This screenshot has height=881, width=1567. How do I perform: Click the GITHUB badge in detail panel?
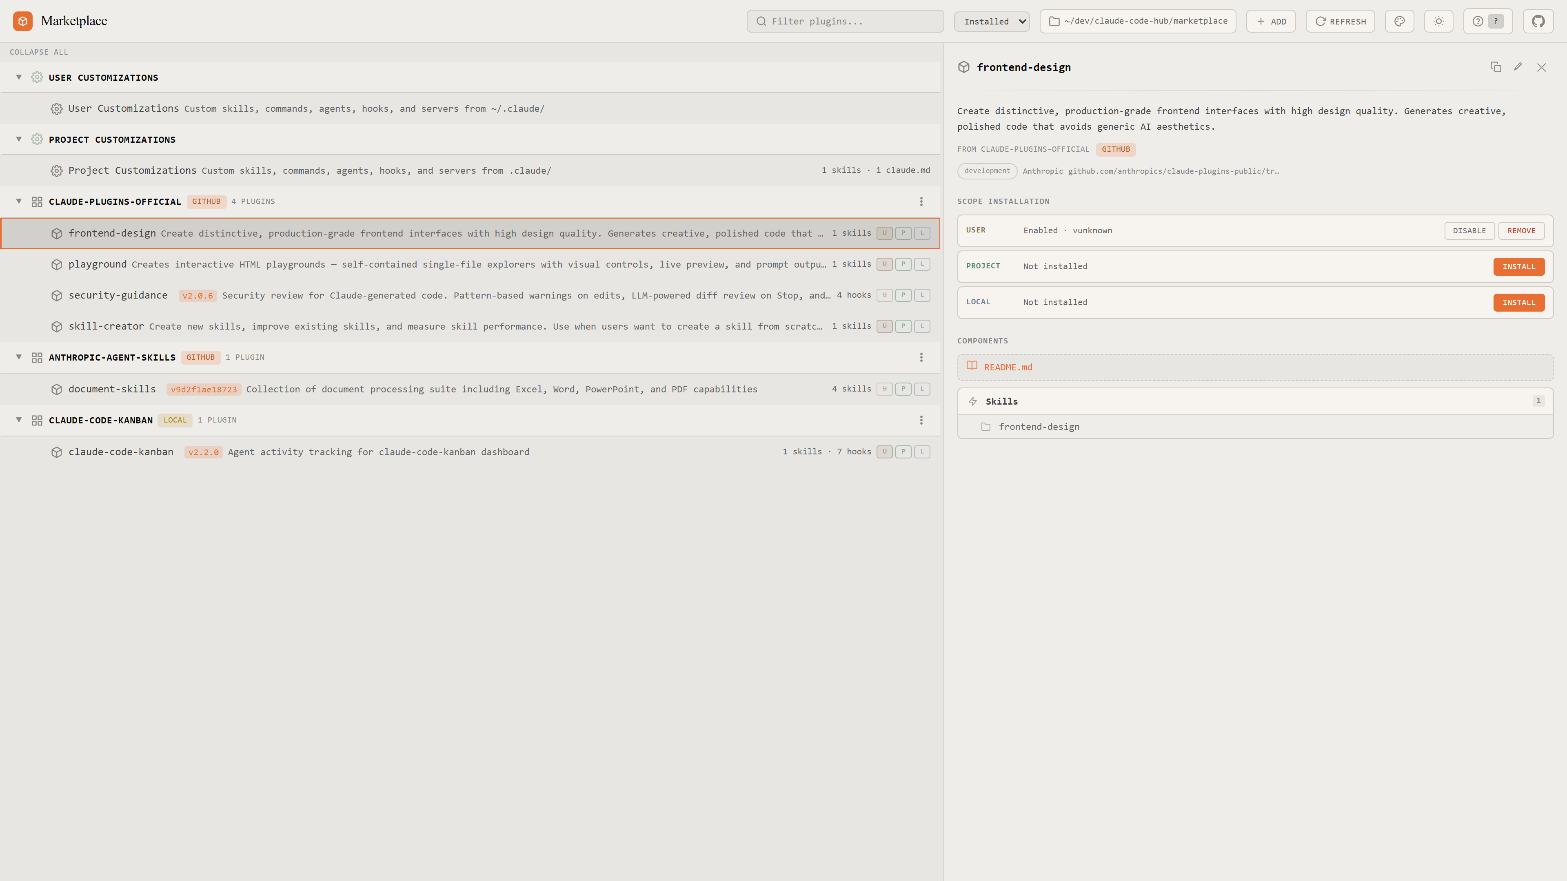click(1116, 149)
